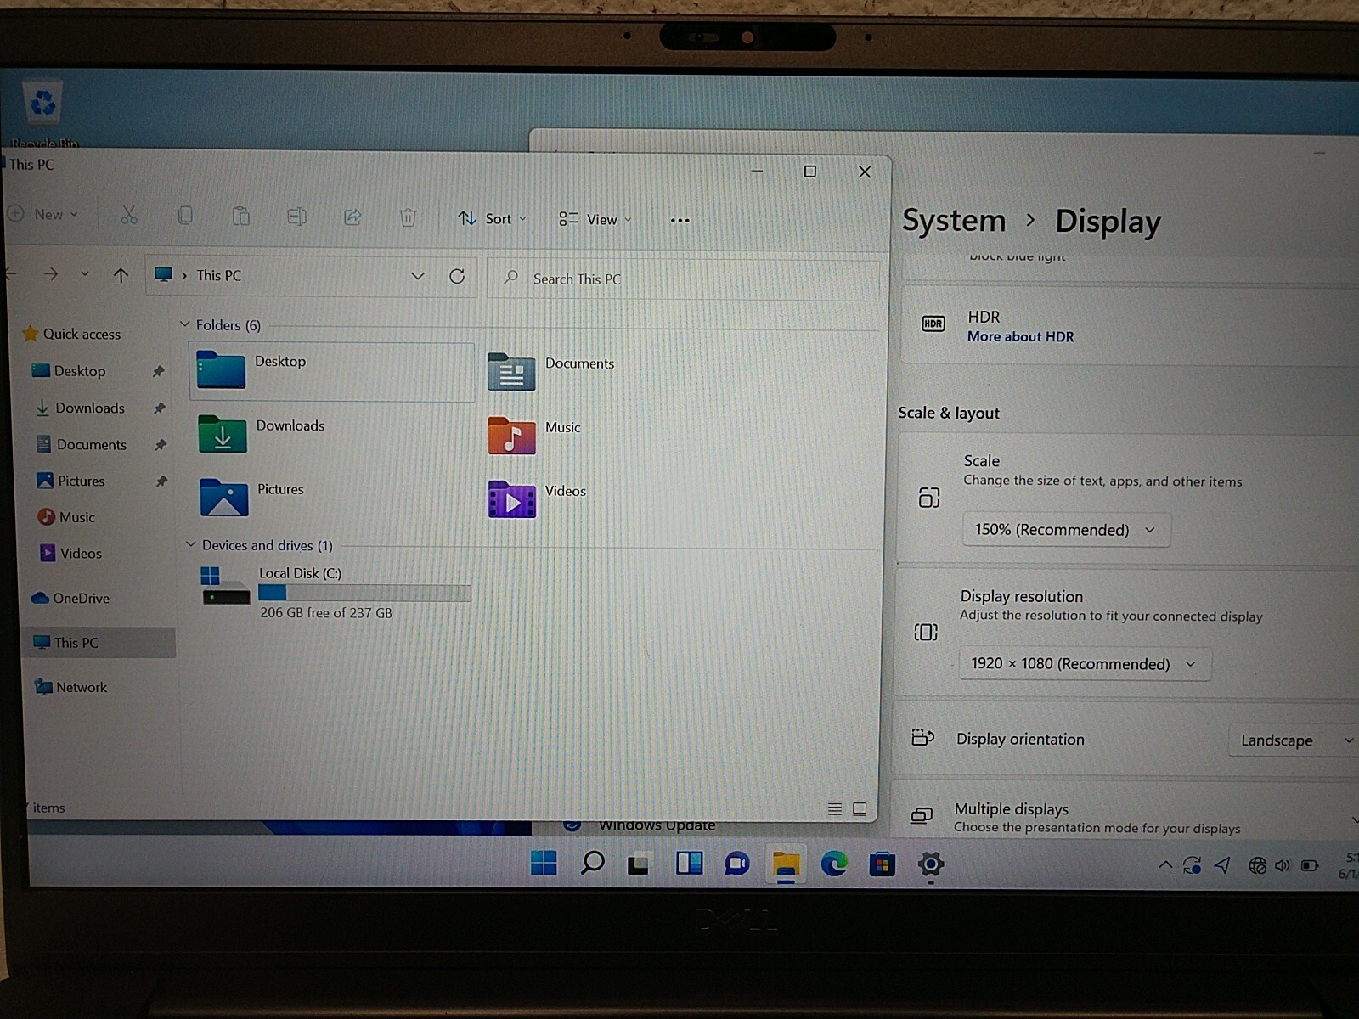Open Widgets from the taskbar
1359x1019 pixels.
(689, 864)
